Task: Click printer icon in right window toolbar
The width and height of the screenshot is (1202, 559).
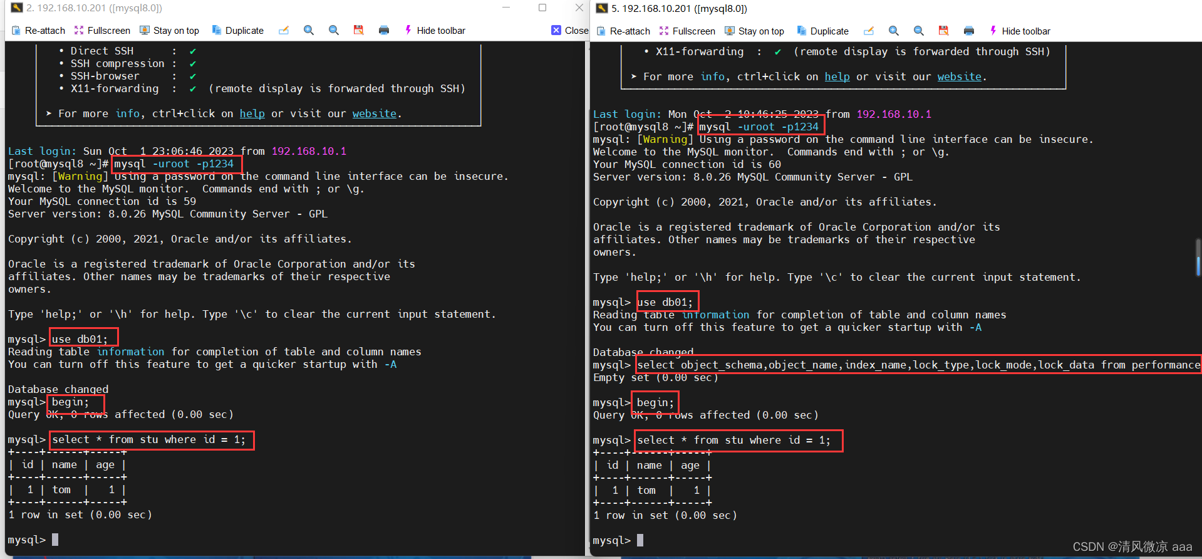Action: [969, 31]
